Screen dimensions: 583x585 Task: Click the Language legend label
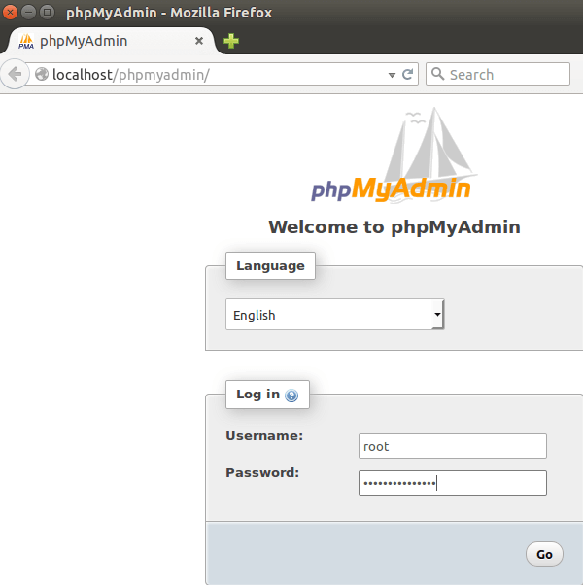coord(270,265)
